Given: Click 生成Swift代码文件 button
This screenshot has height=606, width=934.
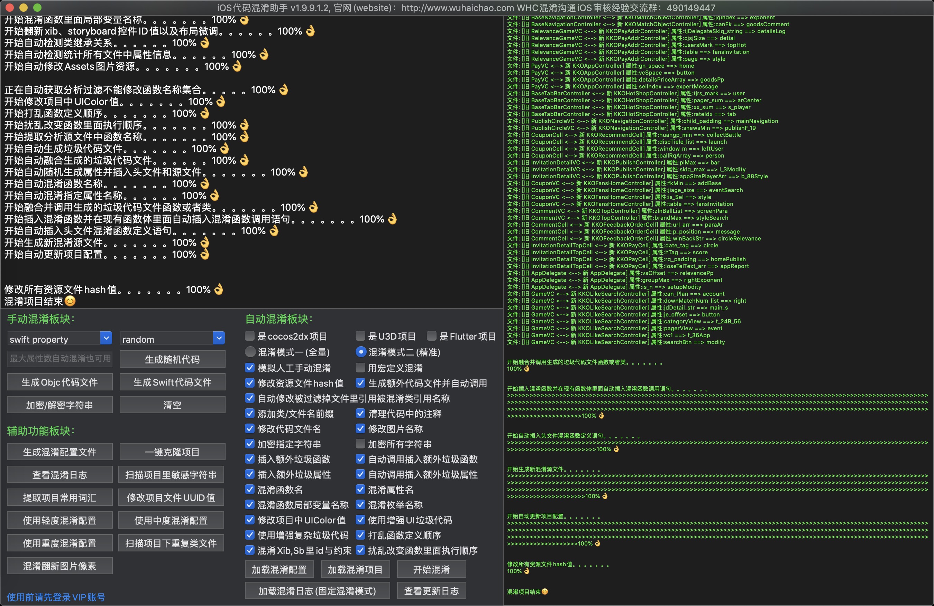Looking at the screenshot, I should pos(173,382).
